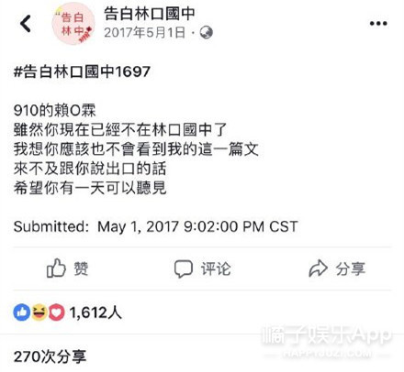
Task: Click the share arrow icon
Action: click(x=318, y=268)
